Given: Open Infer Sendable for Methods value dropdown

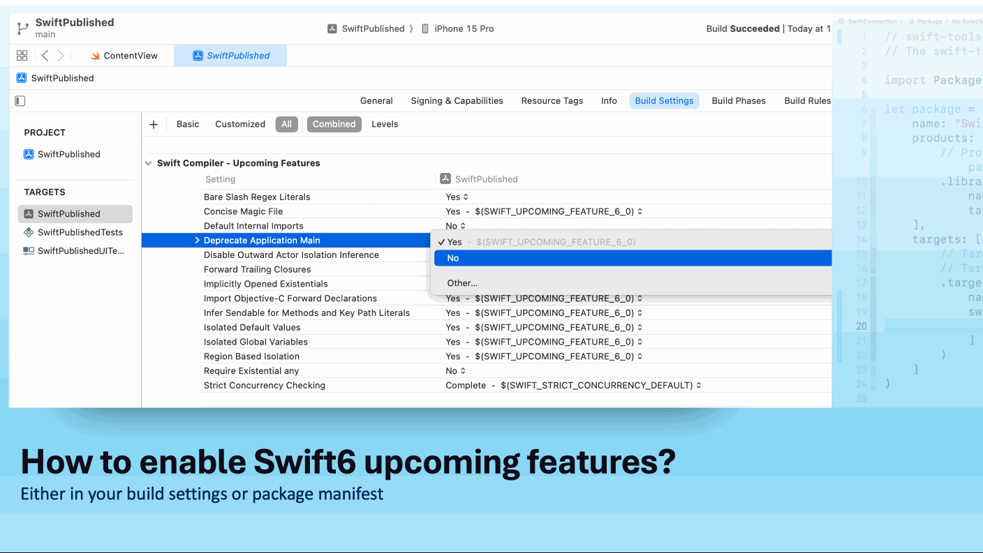Looking at the screenshot, I should 544,313.
